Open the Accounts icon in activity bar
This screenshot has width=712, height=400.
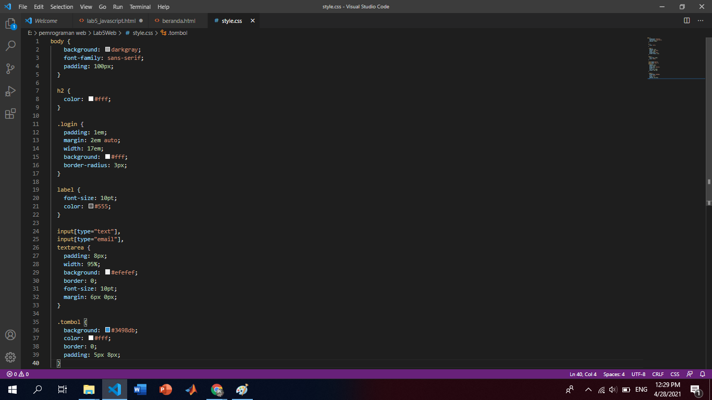(x=10, y=335)
